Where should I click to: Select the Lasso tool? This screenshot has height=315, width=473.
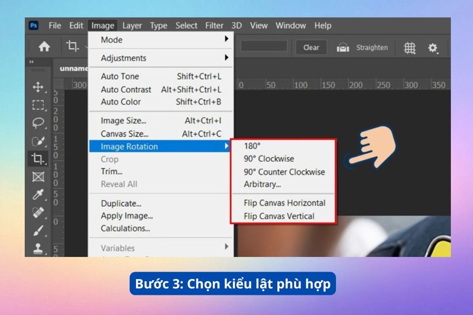point(38,123)
